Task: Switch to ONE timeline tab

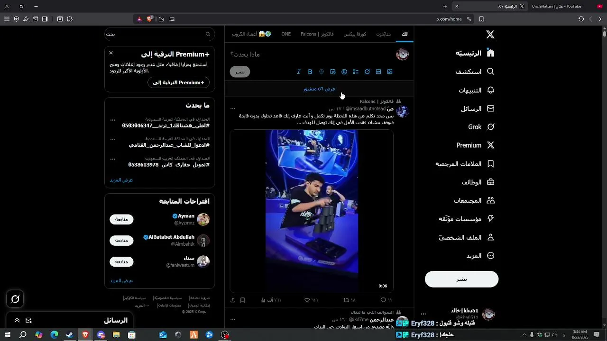Action: [x=286, y=34]
